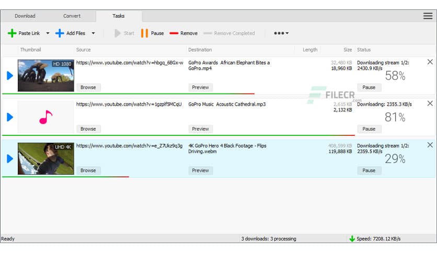
Task: Open the UHD 4K video thumbnail
Action: click(46, 158)
